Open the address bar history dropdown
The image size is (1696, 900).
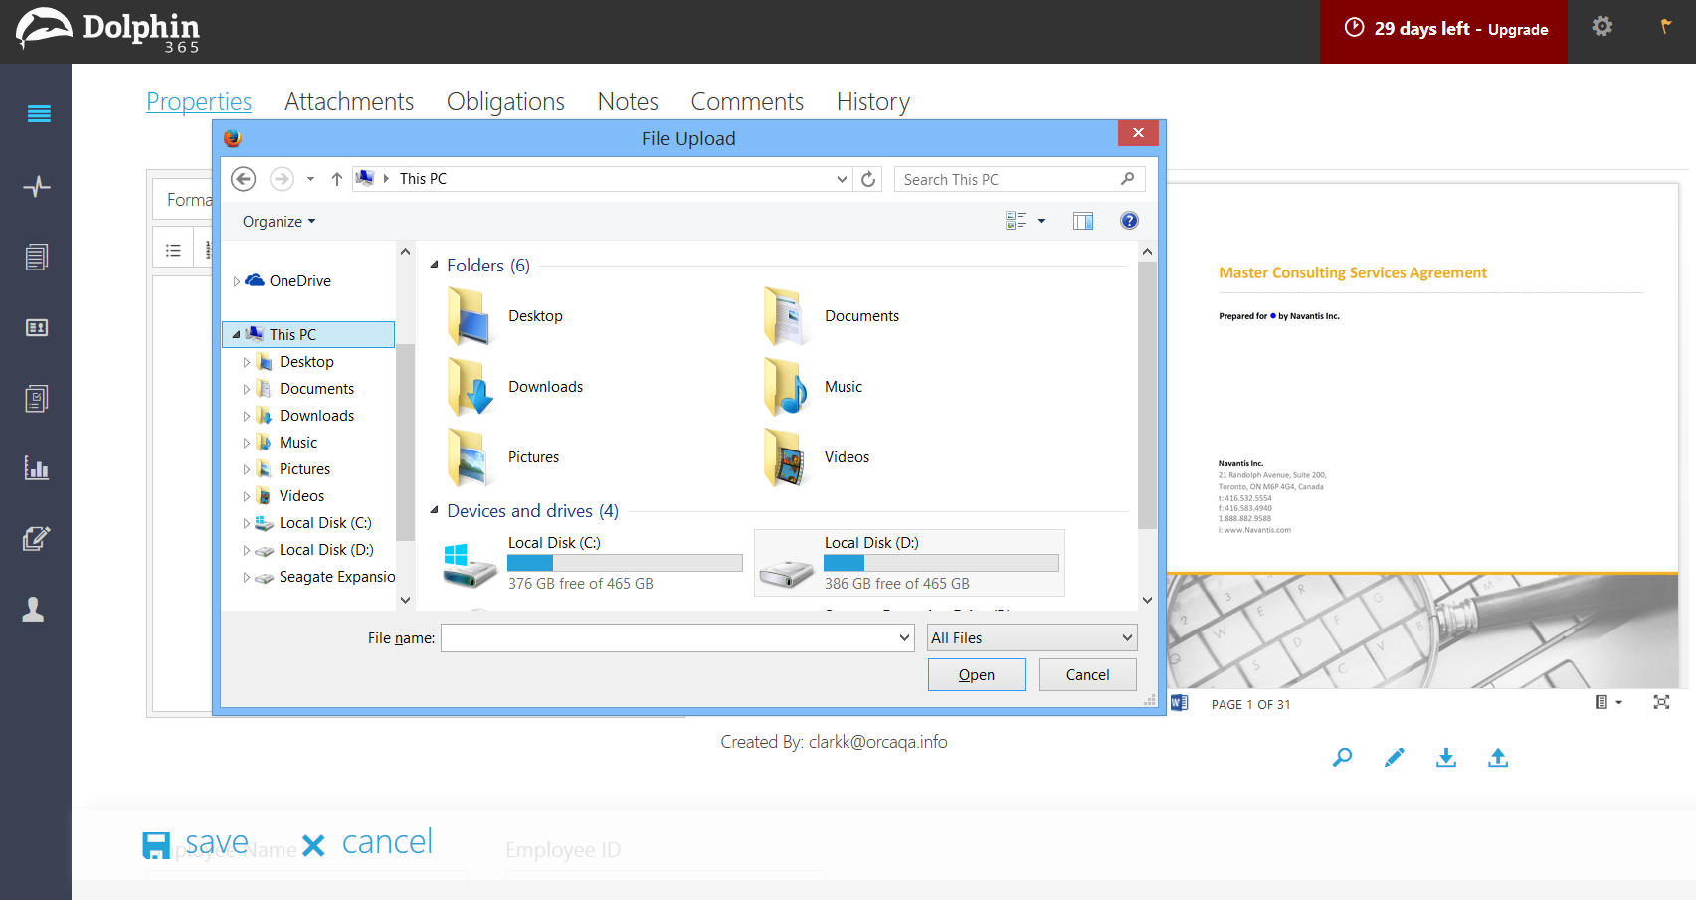coord(842,179)
